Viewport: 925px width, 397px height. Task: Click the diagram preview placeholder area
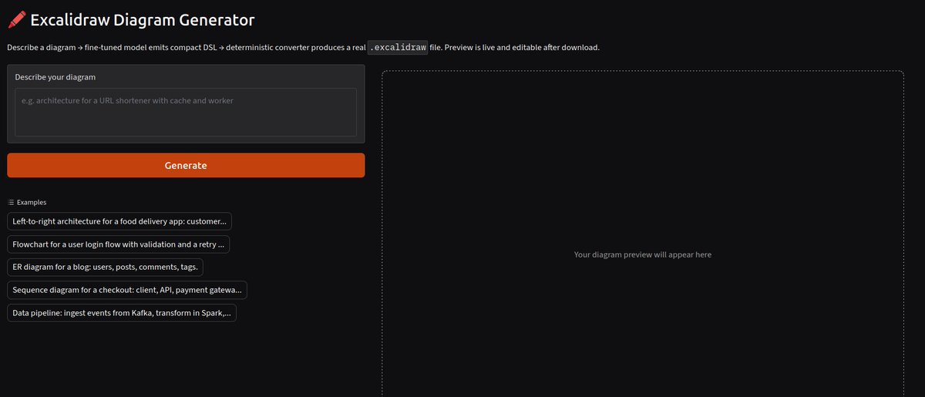click(643, 234)
